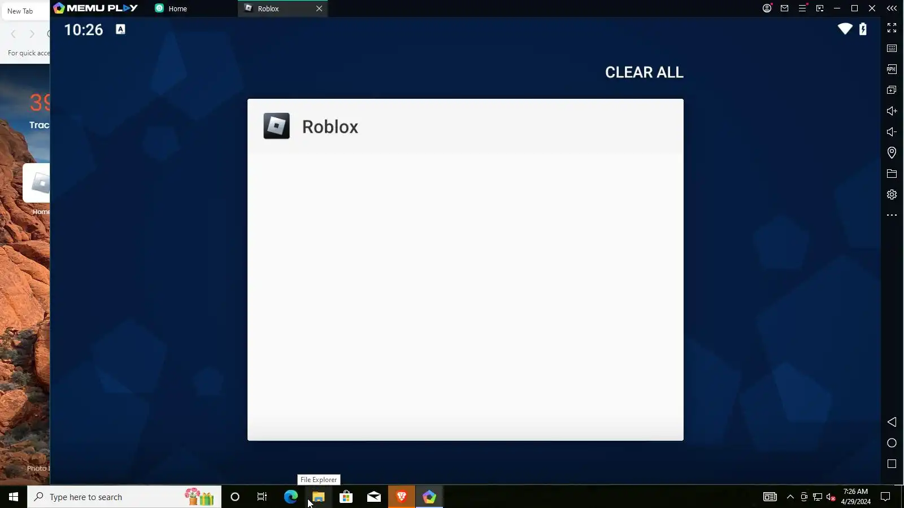Tap the Android back button

[x=892, y=422]
